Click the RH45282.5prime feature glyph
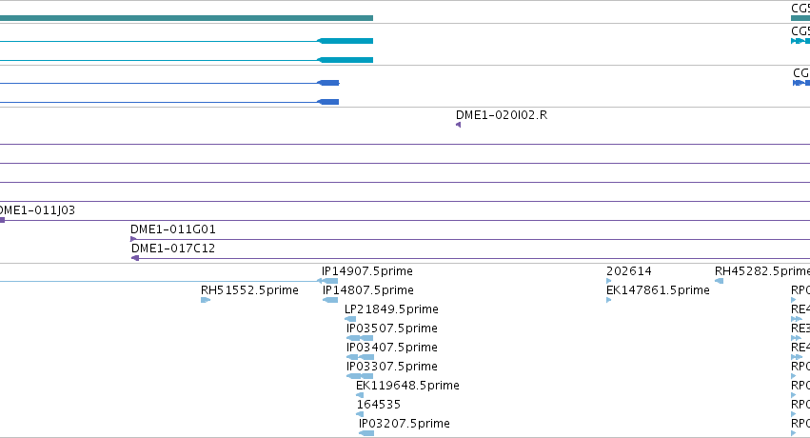Image resolution: width=810 pixels, height=438 pixels. 719,281
